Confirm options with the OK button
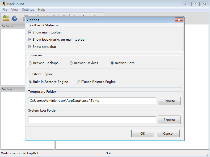Image resolution: width=210 pixels, height=157 pixels. pyautogui.click(x=142, y=134)
